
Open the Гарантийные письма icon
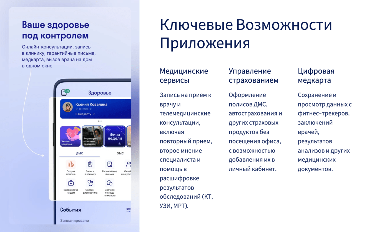110,164
